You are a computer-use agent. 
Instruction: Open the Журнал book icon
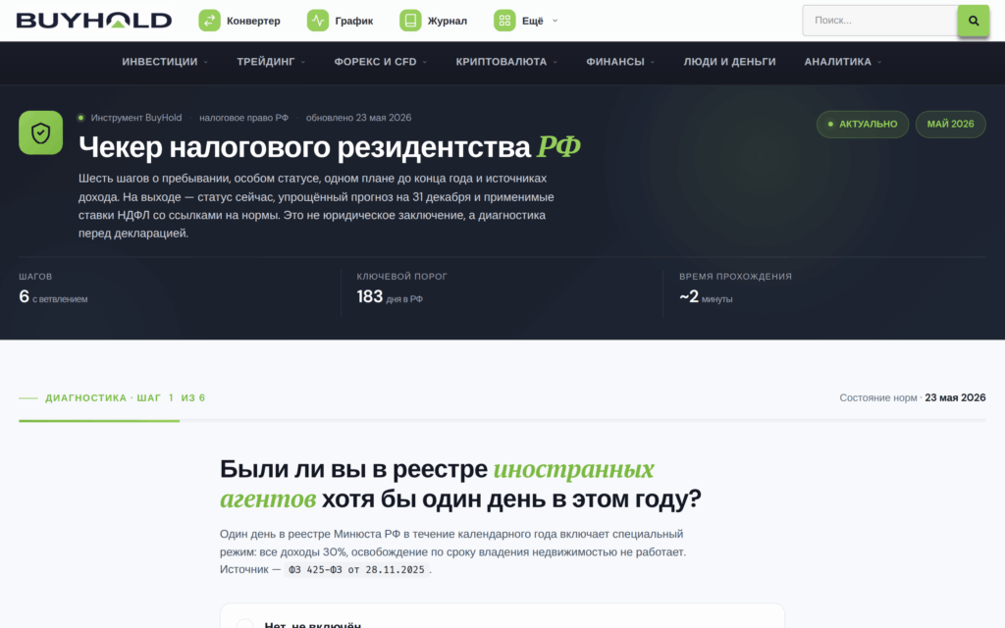pyautogui.click(x=410, y=21)
